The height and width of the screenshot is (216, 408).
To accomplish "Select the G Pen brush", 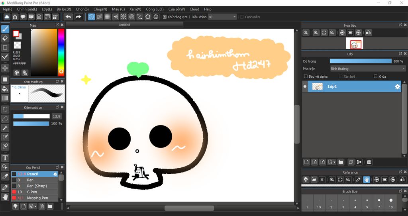I will pyautogui.click(x=34, y=192).
